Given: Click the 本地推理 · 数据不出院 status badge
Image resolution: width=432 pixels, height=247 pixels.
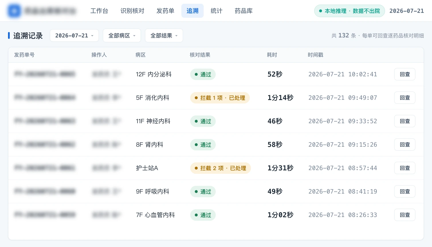Looking at the screenshot, I should coord(349,11).
